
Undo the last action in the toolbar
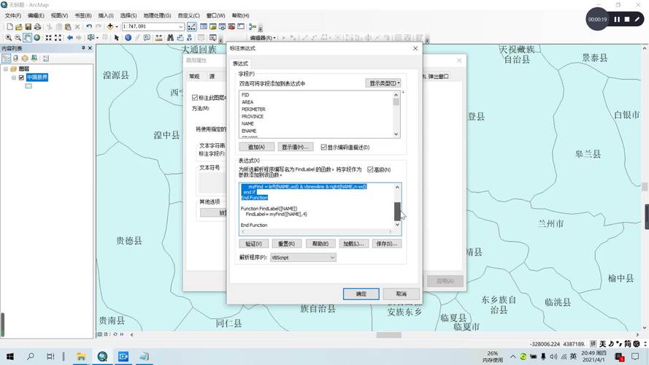(x=88, y=27)
